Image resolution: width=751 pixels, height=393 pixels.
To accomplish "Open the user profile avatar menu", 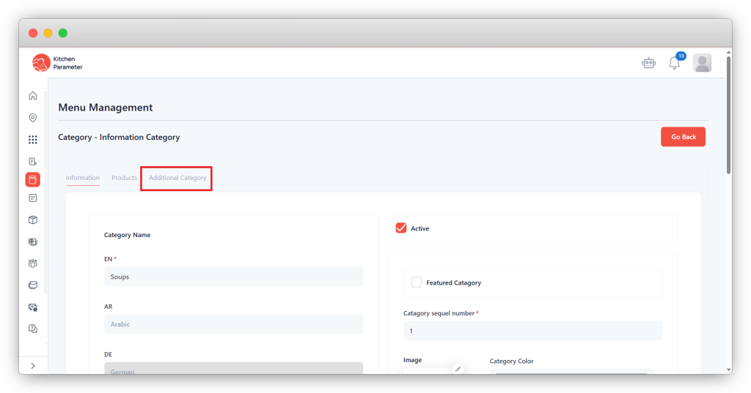I will (x=702, y=63).
